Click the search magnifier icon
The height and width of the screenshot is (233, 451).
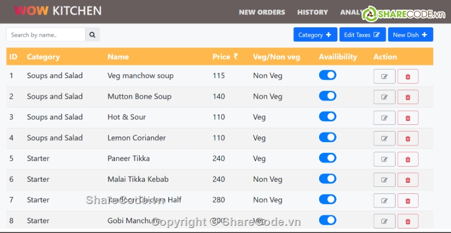[92, 35]
